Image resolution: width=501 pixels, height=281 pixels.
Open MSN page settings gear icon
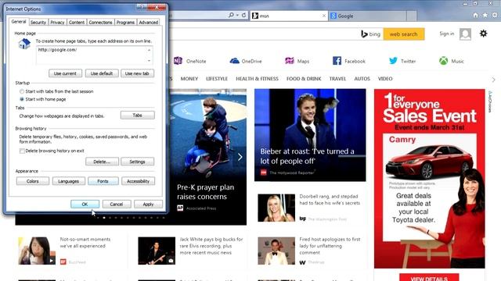pos(484,33)
